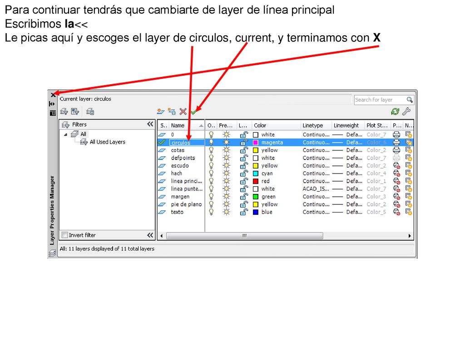Screen dimensions: 465x348
Task: Toggle On lightbulb for hach layer
Action: click(x=211, y=174)
